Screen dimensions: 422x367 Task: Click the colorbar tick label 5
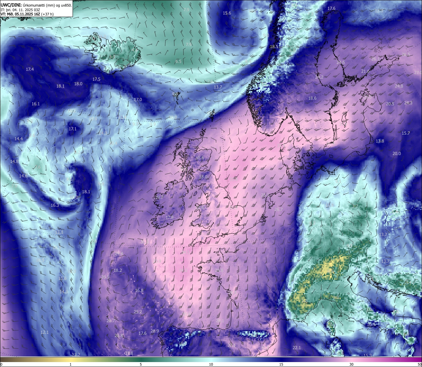(x=141, y=364)
